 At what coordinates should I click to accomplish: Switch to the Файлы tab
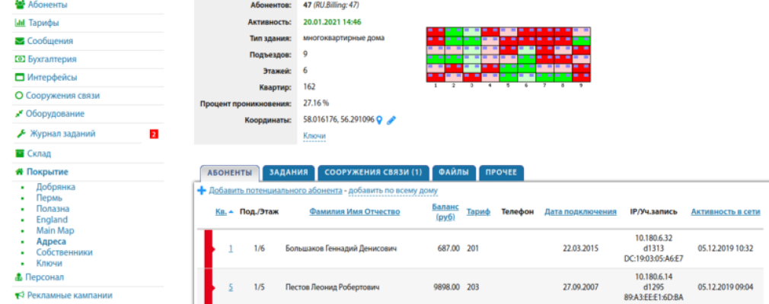[454, 173]
